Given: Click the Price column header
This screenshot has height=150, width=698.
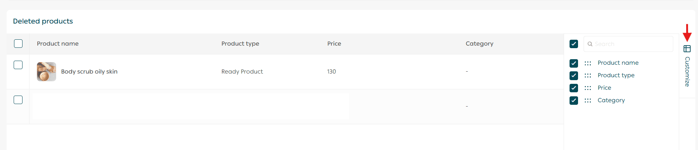Looking at the screenshot, I should pyautogui.click(x=334, y=44).
